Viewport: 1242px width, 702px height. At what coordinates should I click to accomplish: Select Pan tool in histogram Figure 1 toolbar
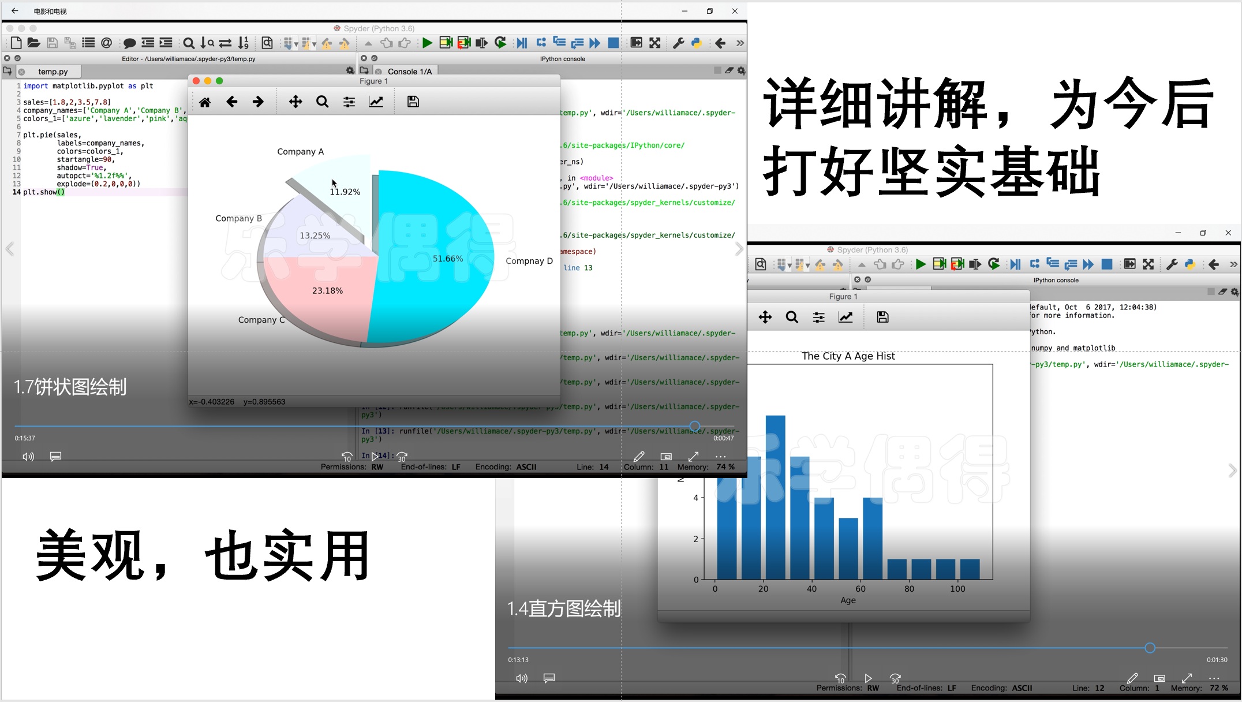pos(765,317)
